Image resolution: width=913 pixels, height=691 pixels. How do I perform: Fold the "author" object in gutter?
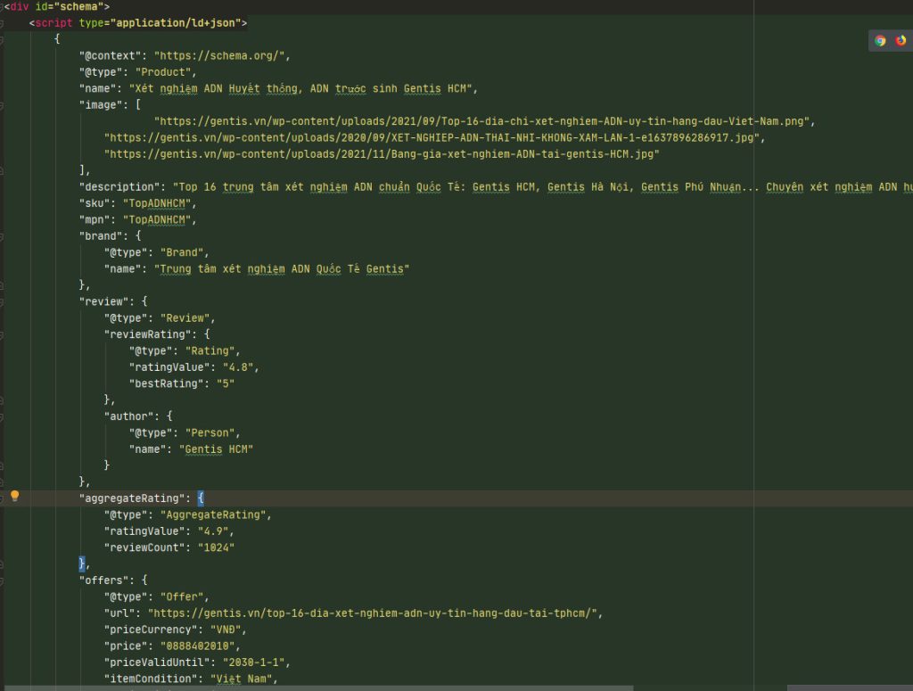click(x=3, y=416)
